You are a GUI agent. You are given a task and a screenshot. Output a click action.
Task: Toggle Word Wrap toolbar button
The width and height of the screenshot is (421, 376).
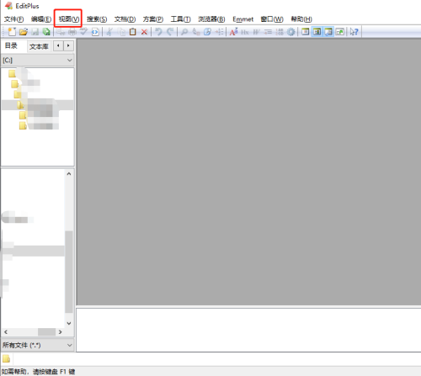click(256, 32)
